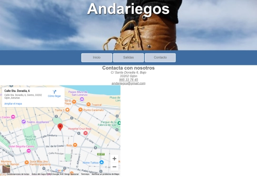This screenshot has height=193, width=257.
Task: Open 'Combinaciones de teclas' map link
Action: [x=18, y=174]
